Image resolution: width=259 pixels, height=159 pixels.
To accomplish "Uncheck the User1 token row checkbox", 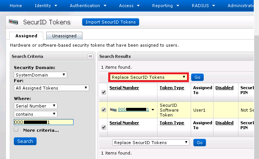I will click(103, 110).
